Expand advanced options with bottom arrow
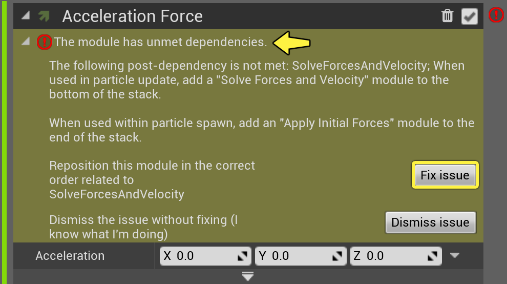 [248, 276]
